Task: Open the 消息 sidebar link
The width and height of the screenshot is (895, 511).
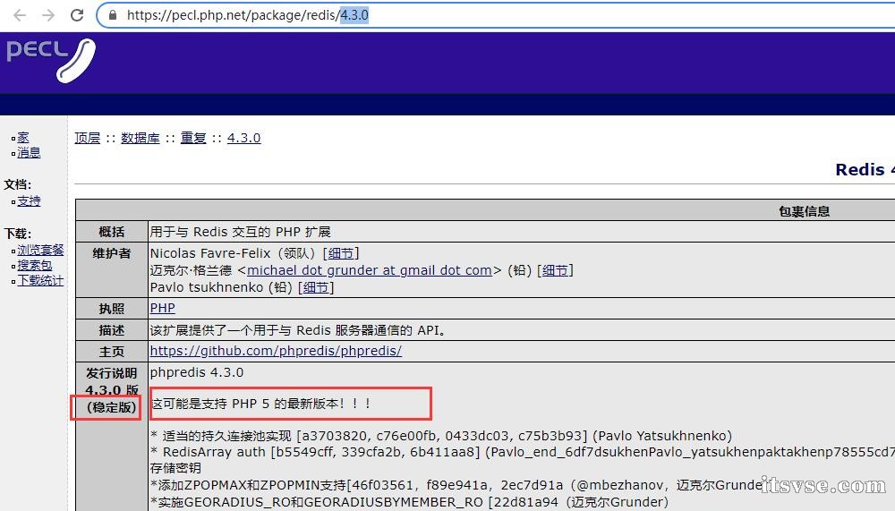Action: point(30,152)
